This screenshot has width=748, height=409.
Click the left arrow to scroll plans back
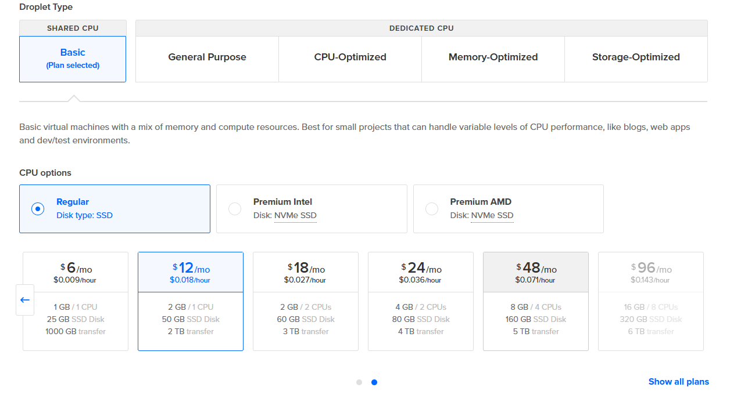[x=25, y=300]
